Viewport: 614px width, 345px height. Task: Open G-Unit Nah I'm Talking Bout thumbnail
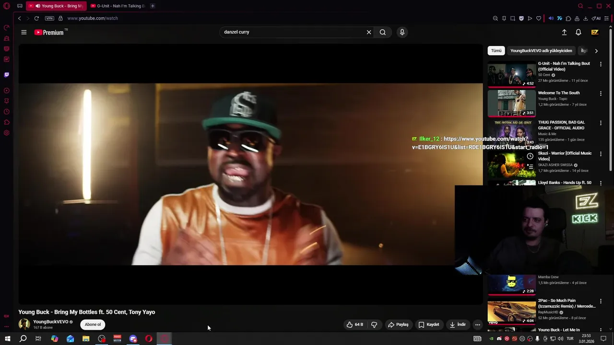512,75
